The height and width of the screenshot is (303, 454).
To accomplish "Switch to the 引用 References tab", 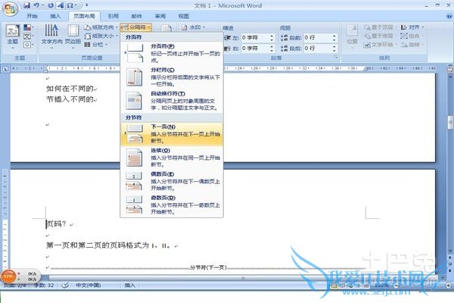I will pos(113,16).
